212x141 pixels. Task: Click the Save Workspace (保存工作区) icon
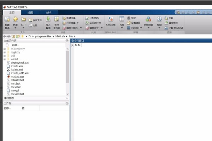tap(57, 19)
